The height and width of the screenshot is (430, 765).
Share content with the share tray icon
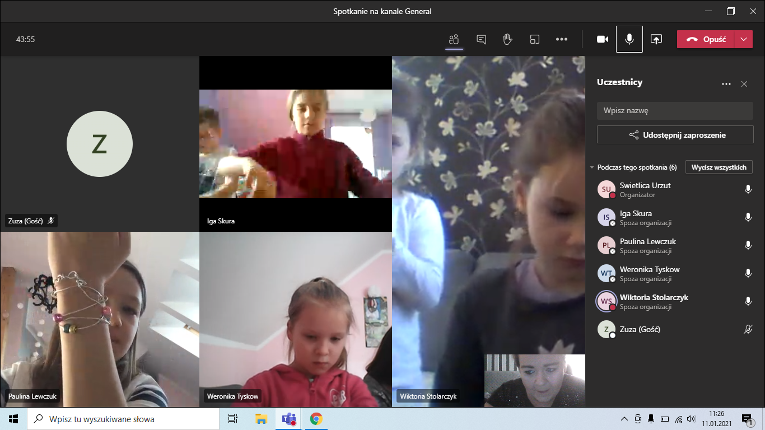click(x=656, y=39)
